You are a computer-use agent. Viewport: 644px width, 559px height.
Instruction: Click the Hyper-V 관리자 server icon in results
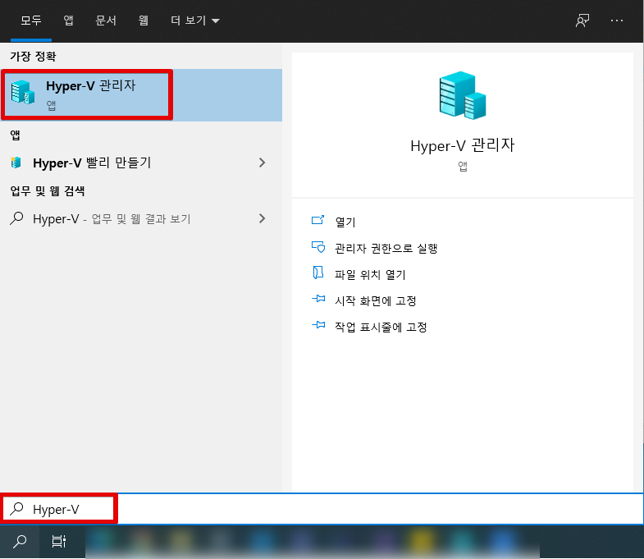coord(23,92)
